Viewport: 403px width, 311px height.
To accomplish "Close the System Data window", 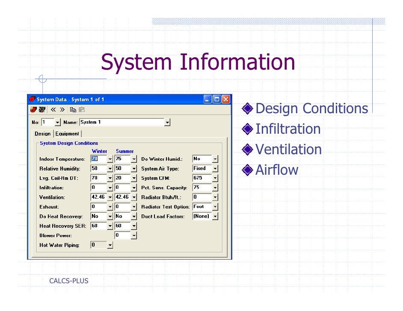I will [226, 99].
